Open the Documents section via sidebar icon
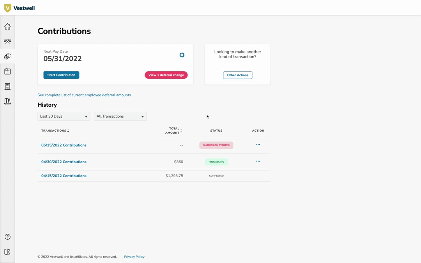 [7, 71]
